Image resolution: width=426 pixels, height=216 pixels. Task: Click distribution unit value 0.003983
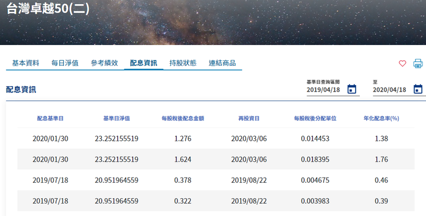pyautogui.click(x=315, y=201)
